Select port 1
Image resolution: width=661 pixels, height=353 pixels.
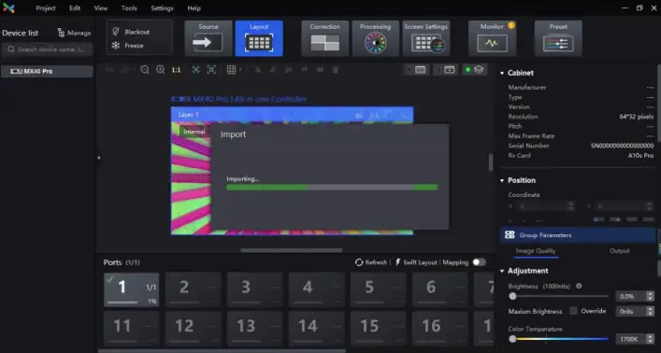(132, 289)
